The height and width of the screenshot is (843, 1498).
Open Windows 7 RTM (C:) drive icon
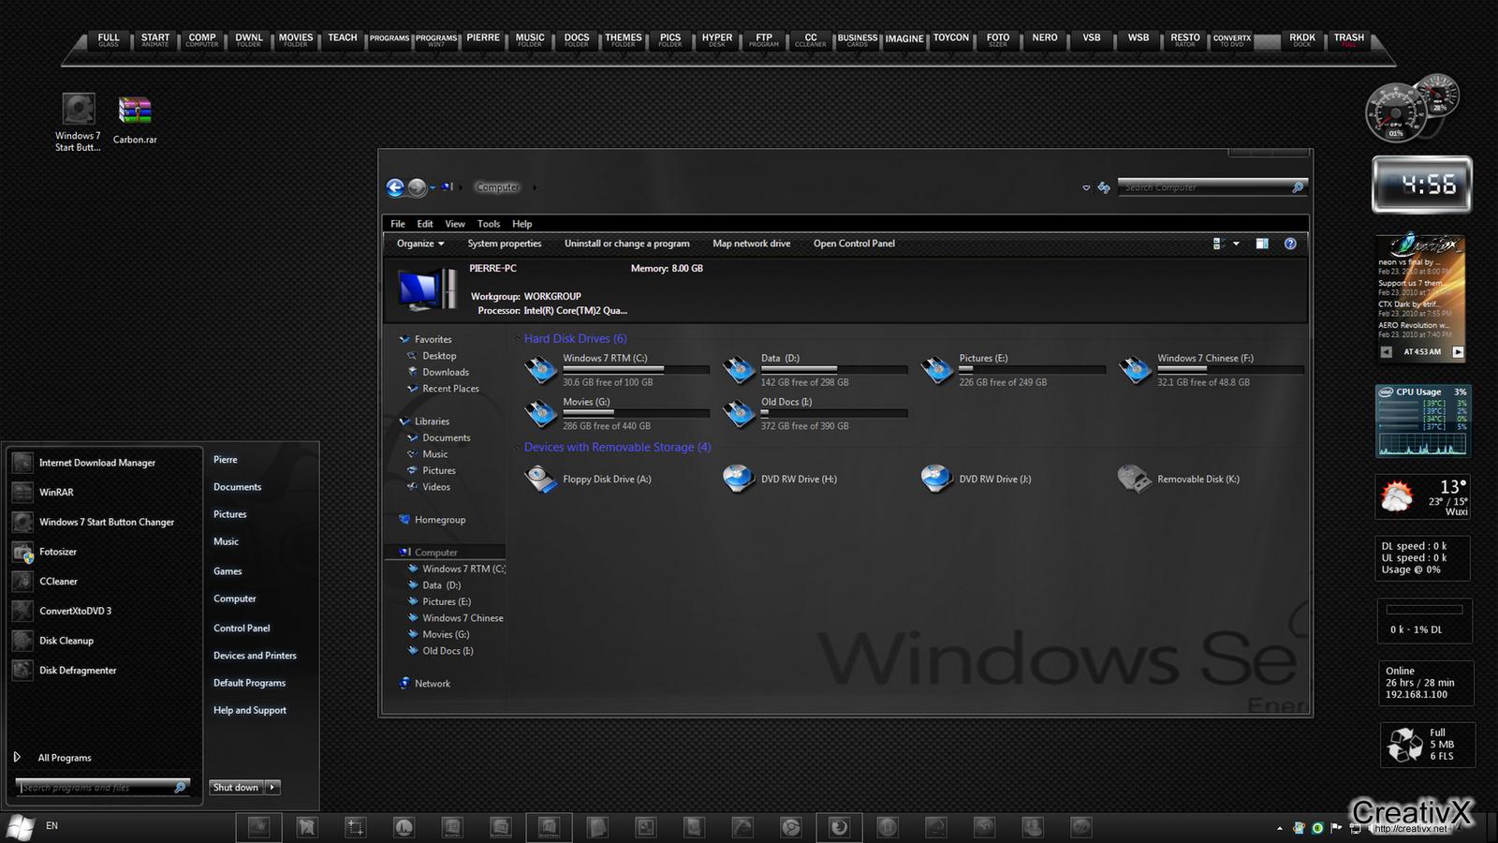pyautogui.click(x=541, y=371)
